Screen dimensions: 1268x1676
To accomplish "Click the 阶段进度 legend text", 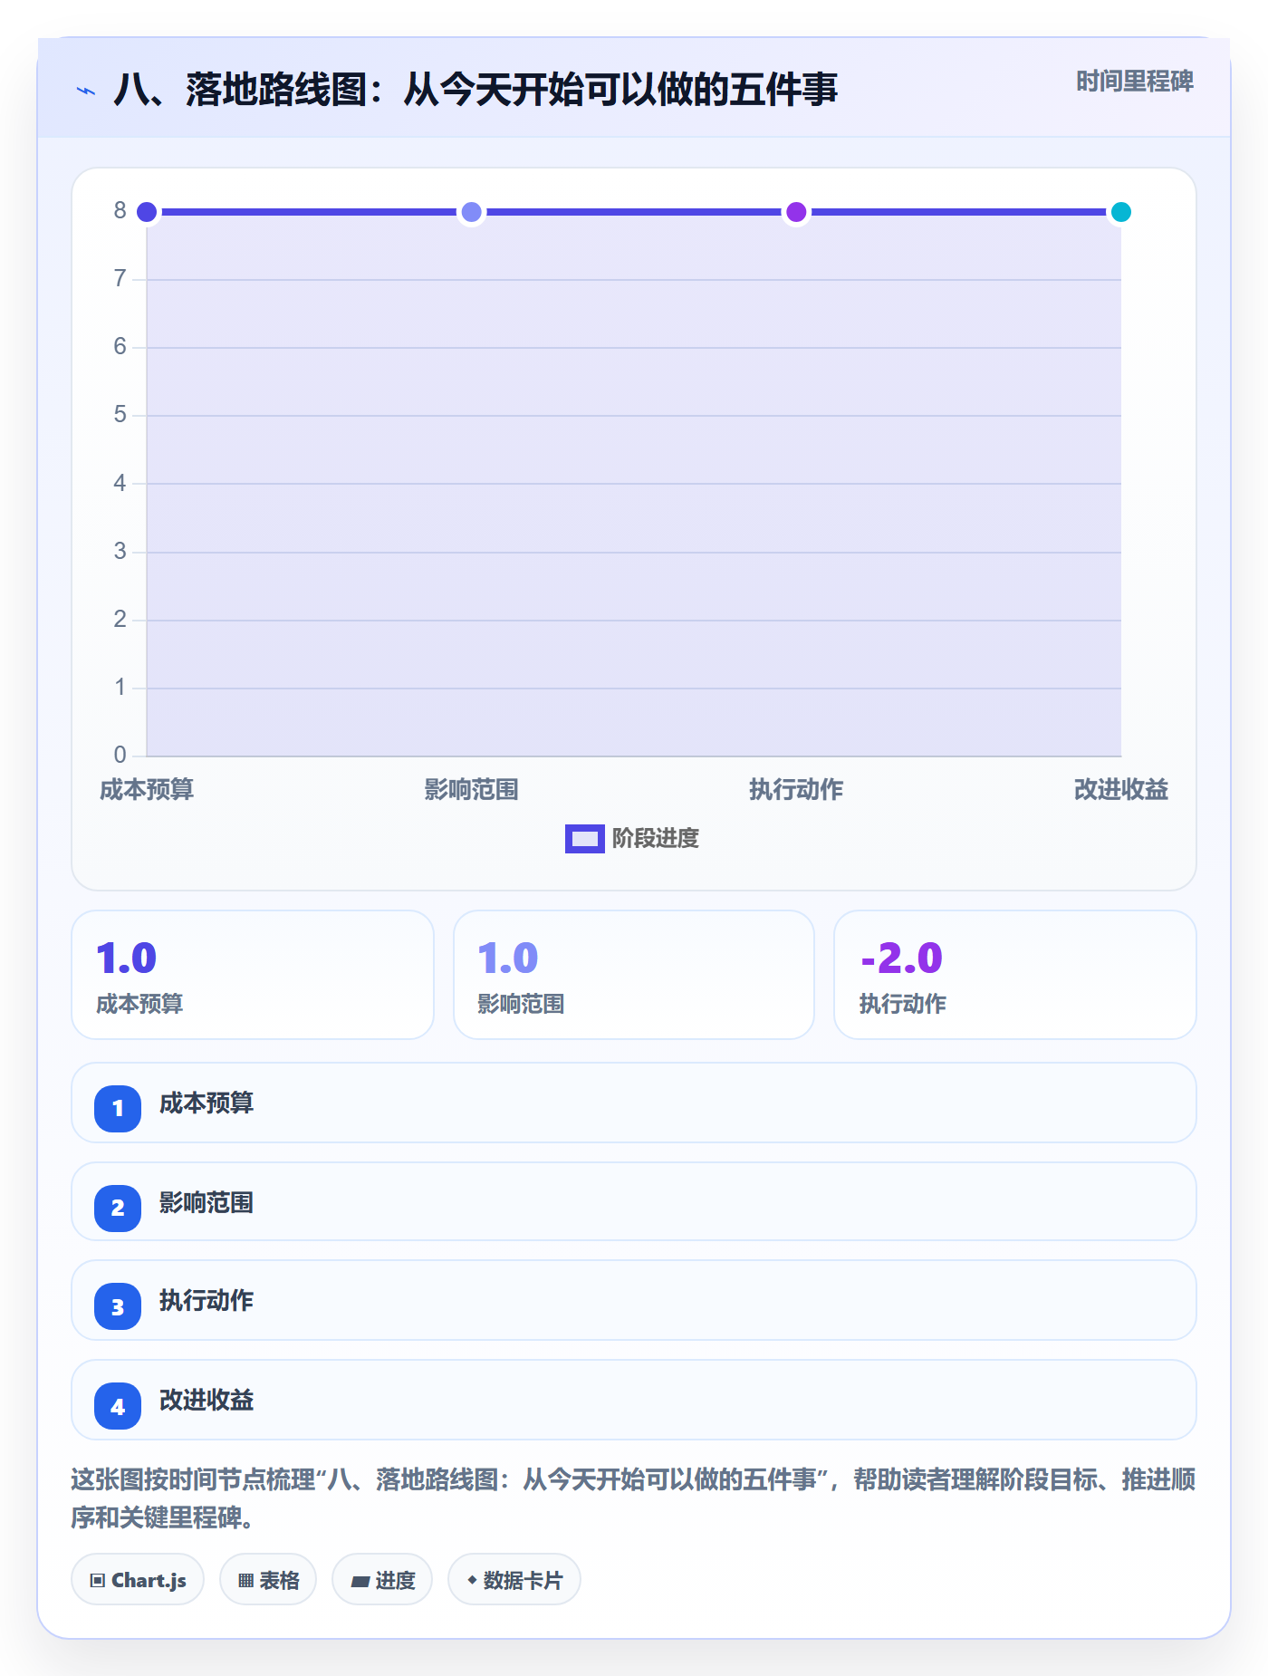I will coord(656,839).
